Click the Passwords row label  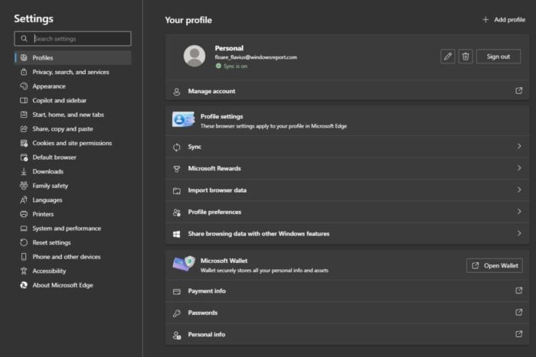(203, 313)
